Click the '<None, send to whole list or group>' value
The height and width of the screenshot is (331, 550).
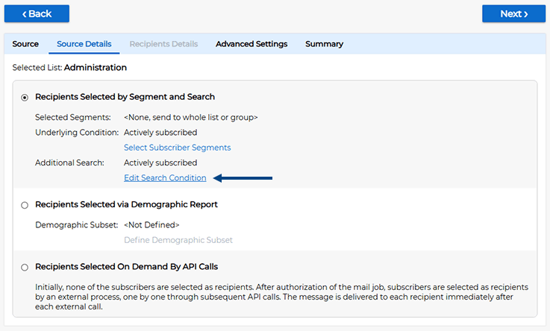190,118
